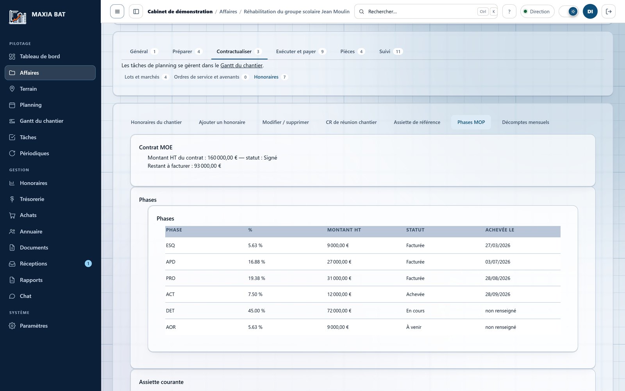Screen dimensions: 625x391
Task: Click the hamburger menu button
Action: coord(117,11)
